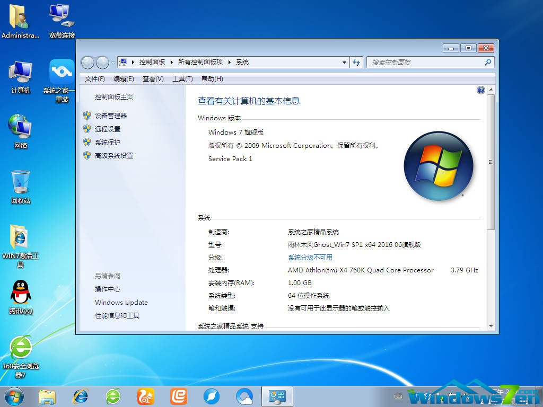Launch 360 Browser from the taskbar
The width and height of the screenshot is (543, 407).
click(x=113, y=396)
